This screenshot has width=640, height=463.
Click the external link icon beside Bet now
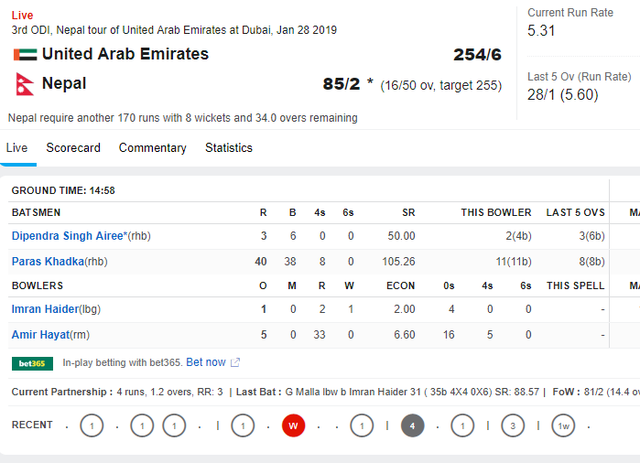(x=235, y=363)
